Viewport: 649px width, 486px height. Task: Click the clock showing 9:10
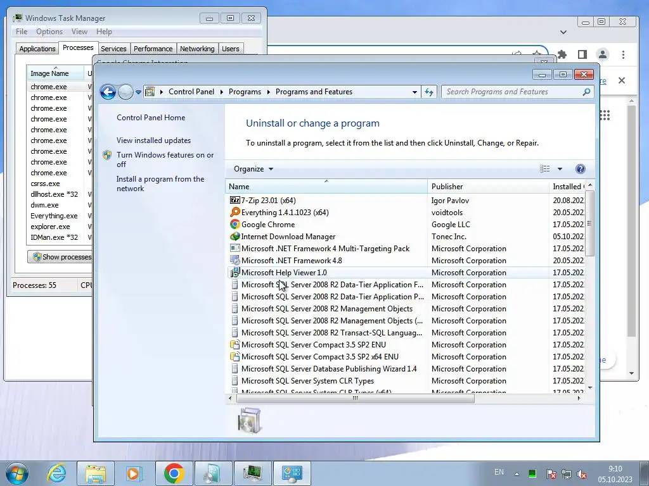[x=615, y=469]
